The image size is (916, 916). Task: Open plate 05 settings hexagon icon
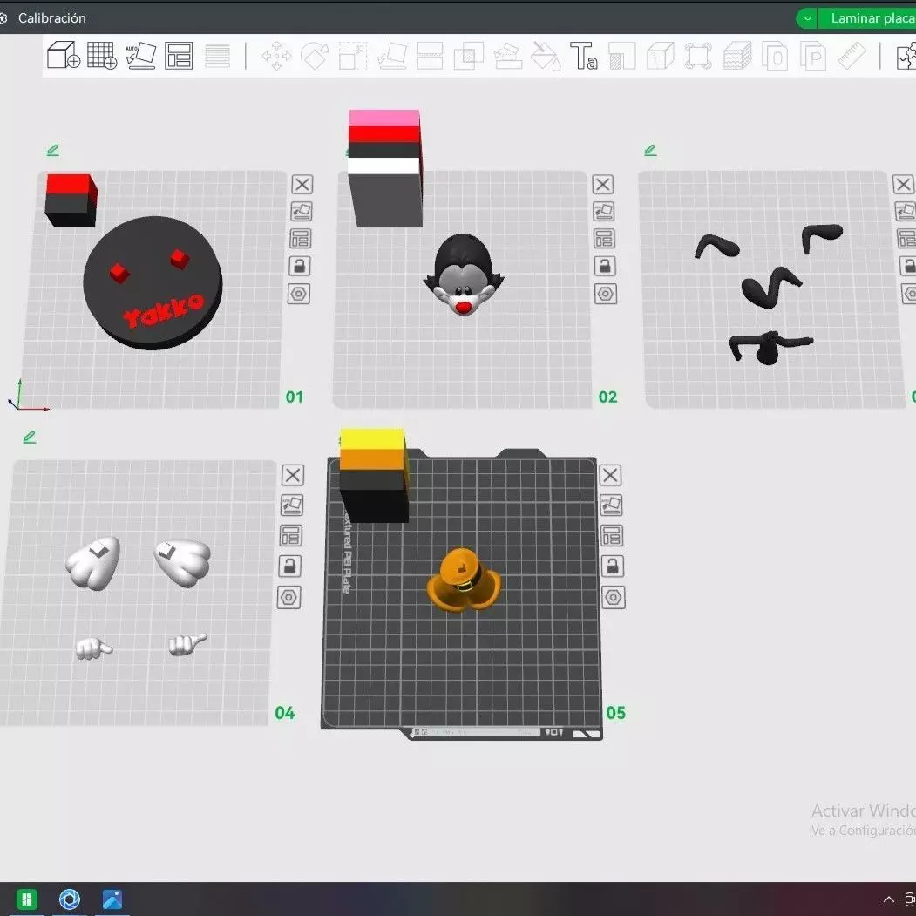(614, 598)
